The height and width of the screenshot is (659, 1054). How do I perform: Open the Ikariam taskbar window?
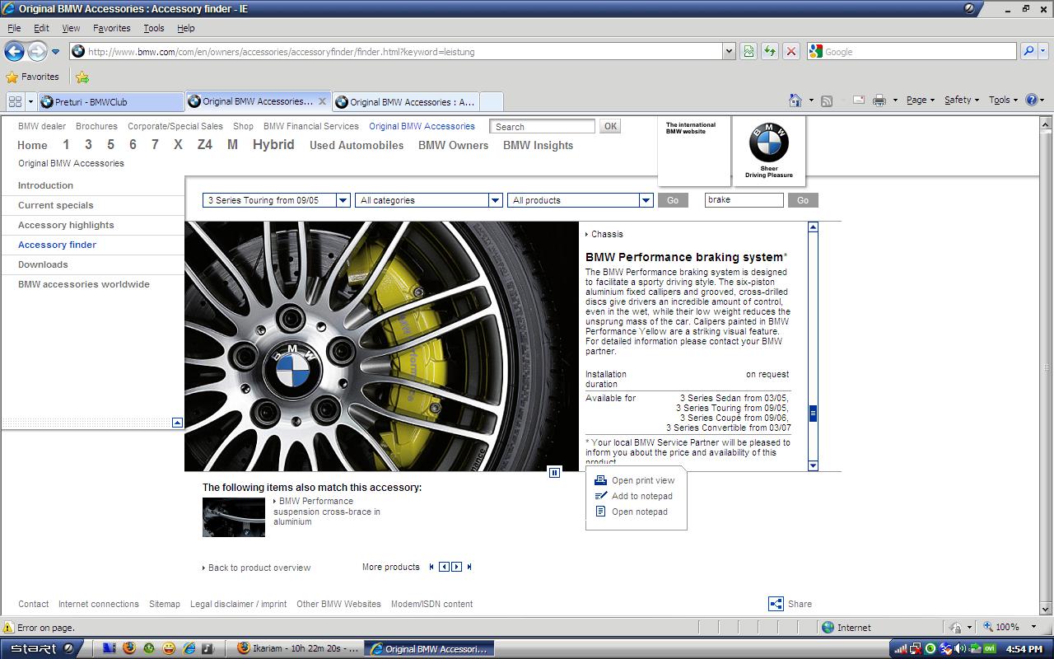click(298, 648)
